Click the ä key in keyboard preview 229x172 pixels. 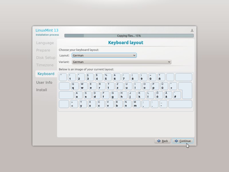[x=168, y=95]
